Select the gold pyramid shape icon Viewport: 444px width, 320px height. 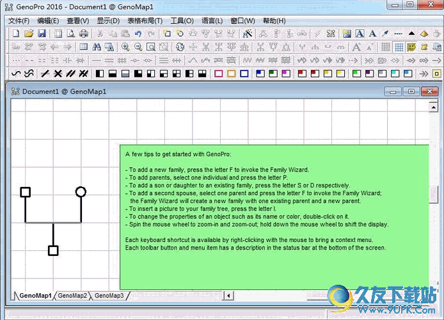(424, 34)
